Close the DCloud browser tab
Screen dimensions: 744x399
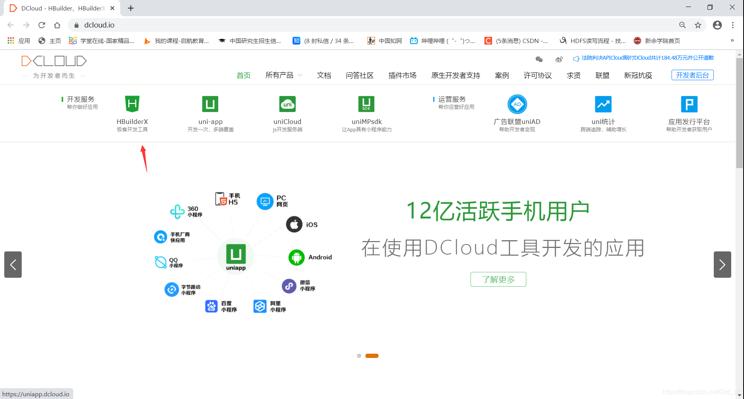[112, 8]
